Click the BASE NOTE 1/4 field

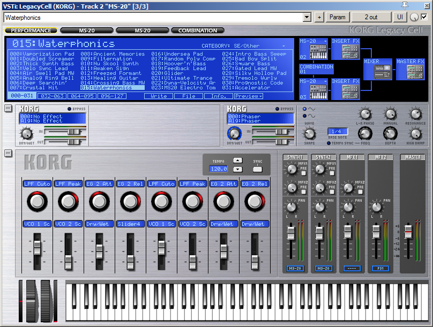[x=338, y=131]
